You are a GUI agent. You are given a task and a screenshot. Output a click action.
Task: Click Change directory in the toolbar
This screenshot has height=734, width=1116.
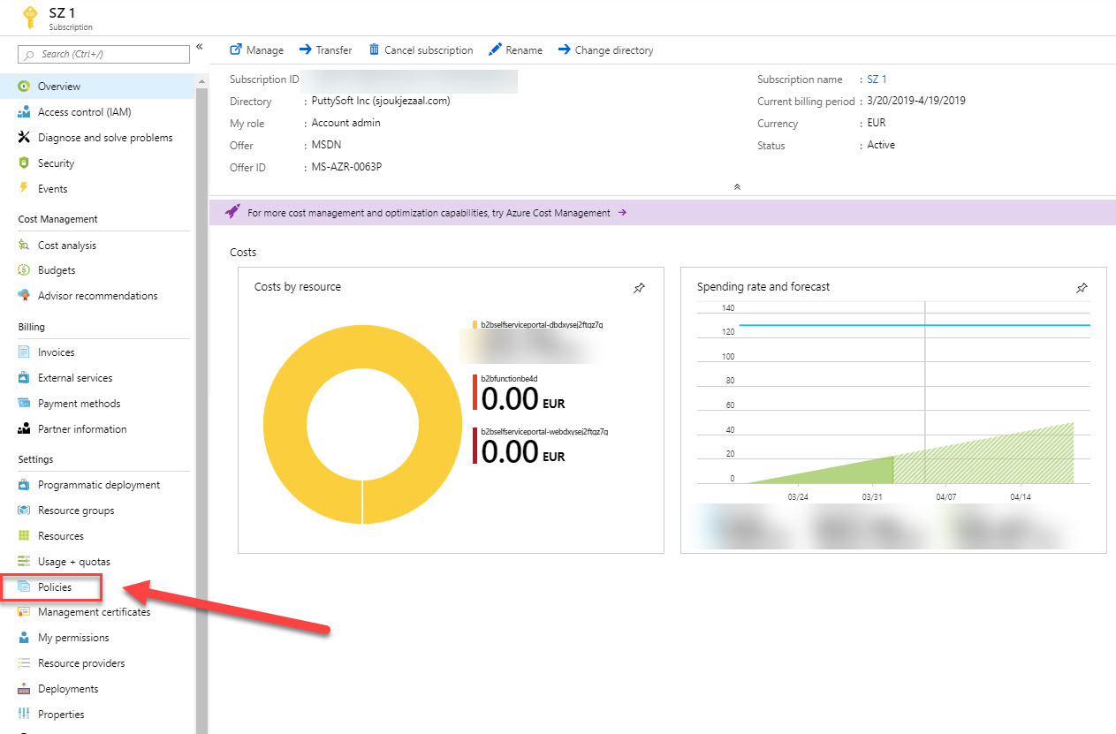606,50
